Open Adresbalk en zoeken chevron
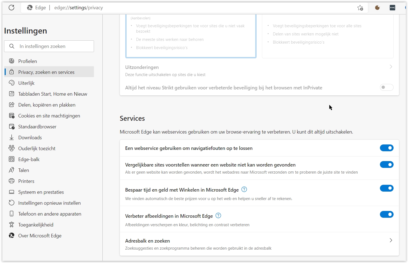The image size is (408, 263). tap(391, 240)
